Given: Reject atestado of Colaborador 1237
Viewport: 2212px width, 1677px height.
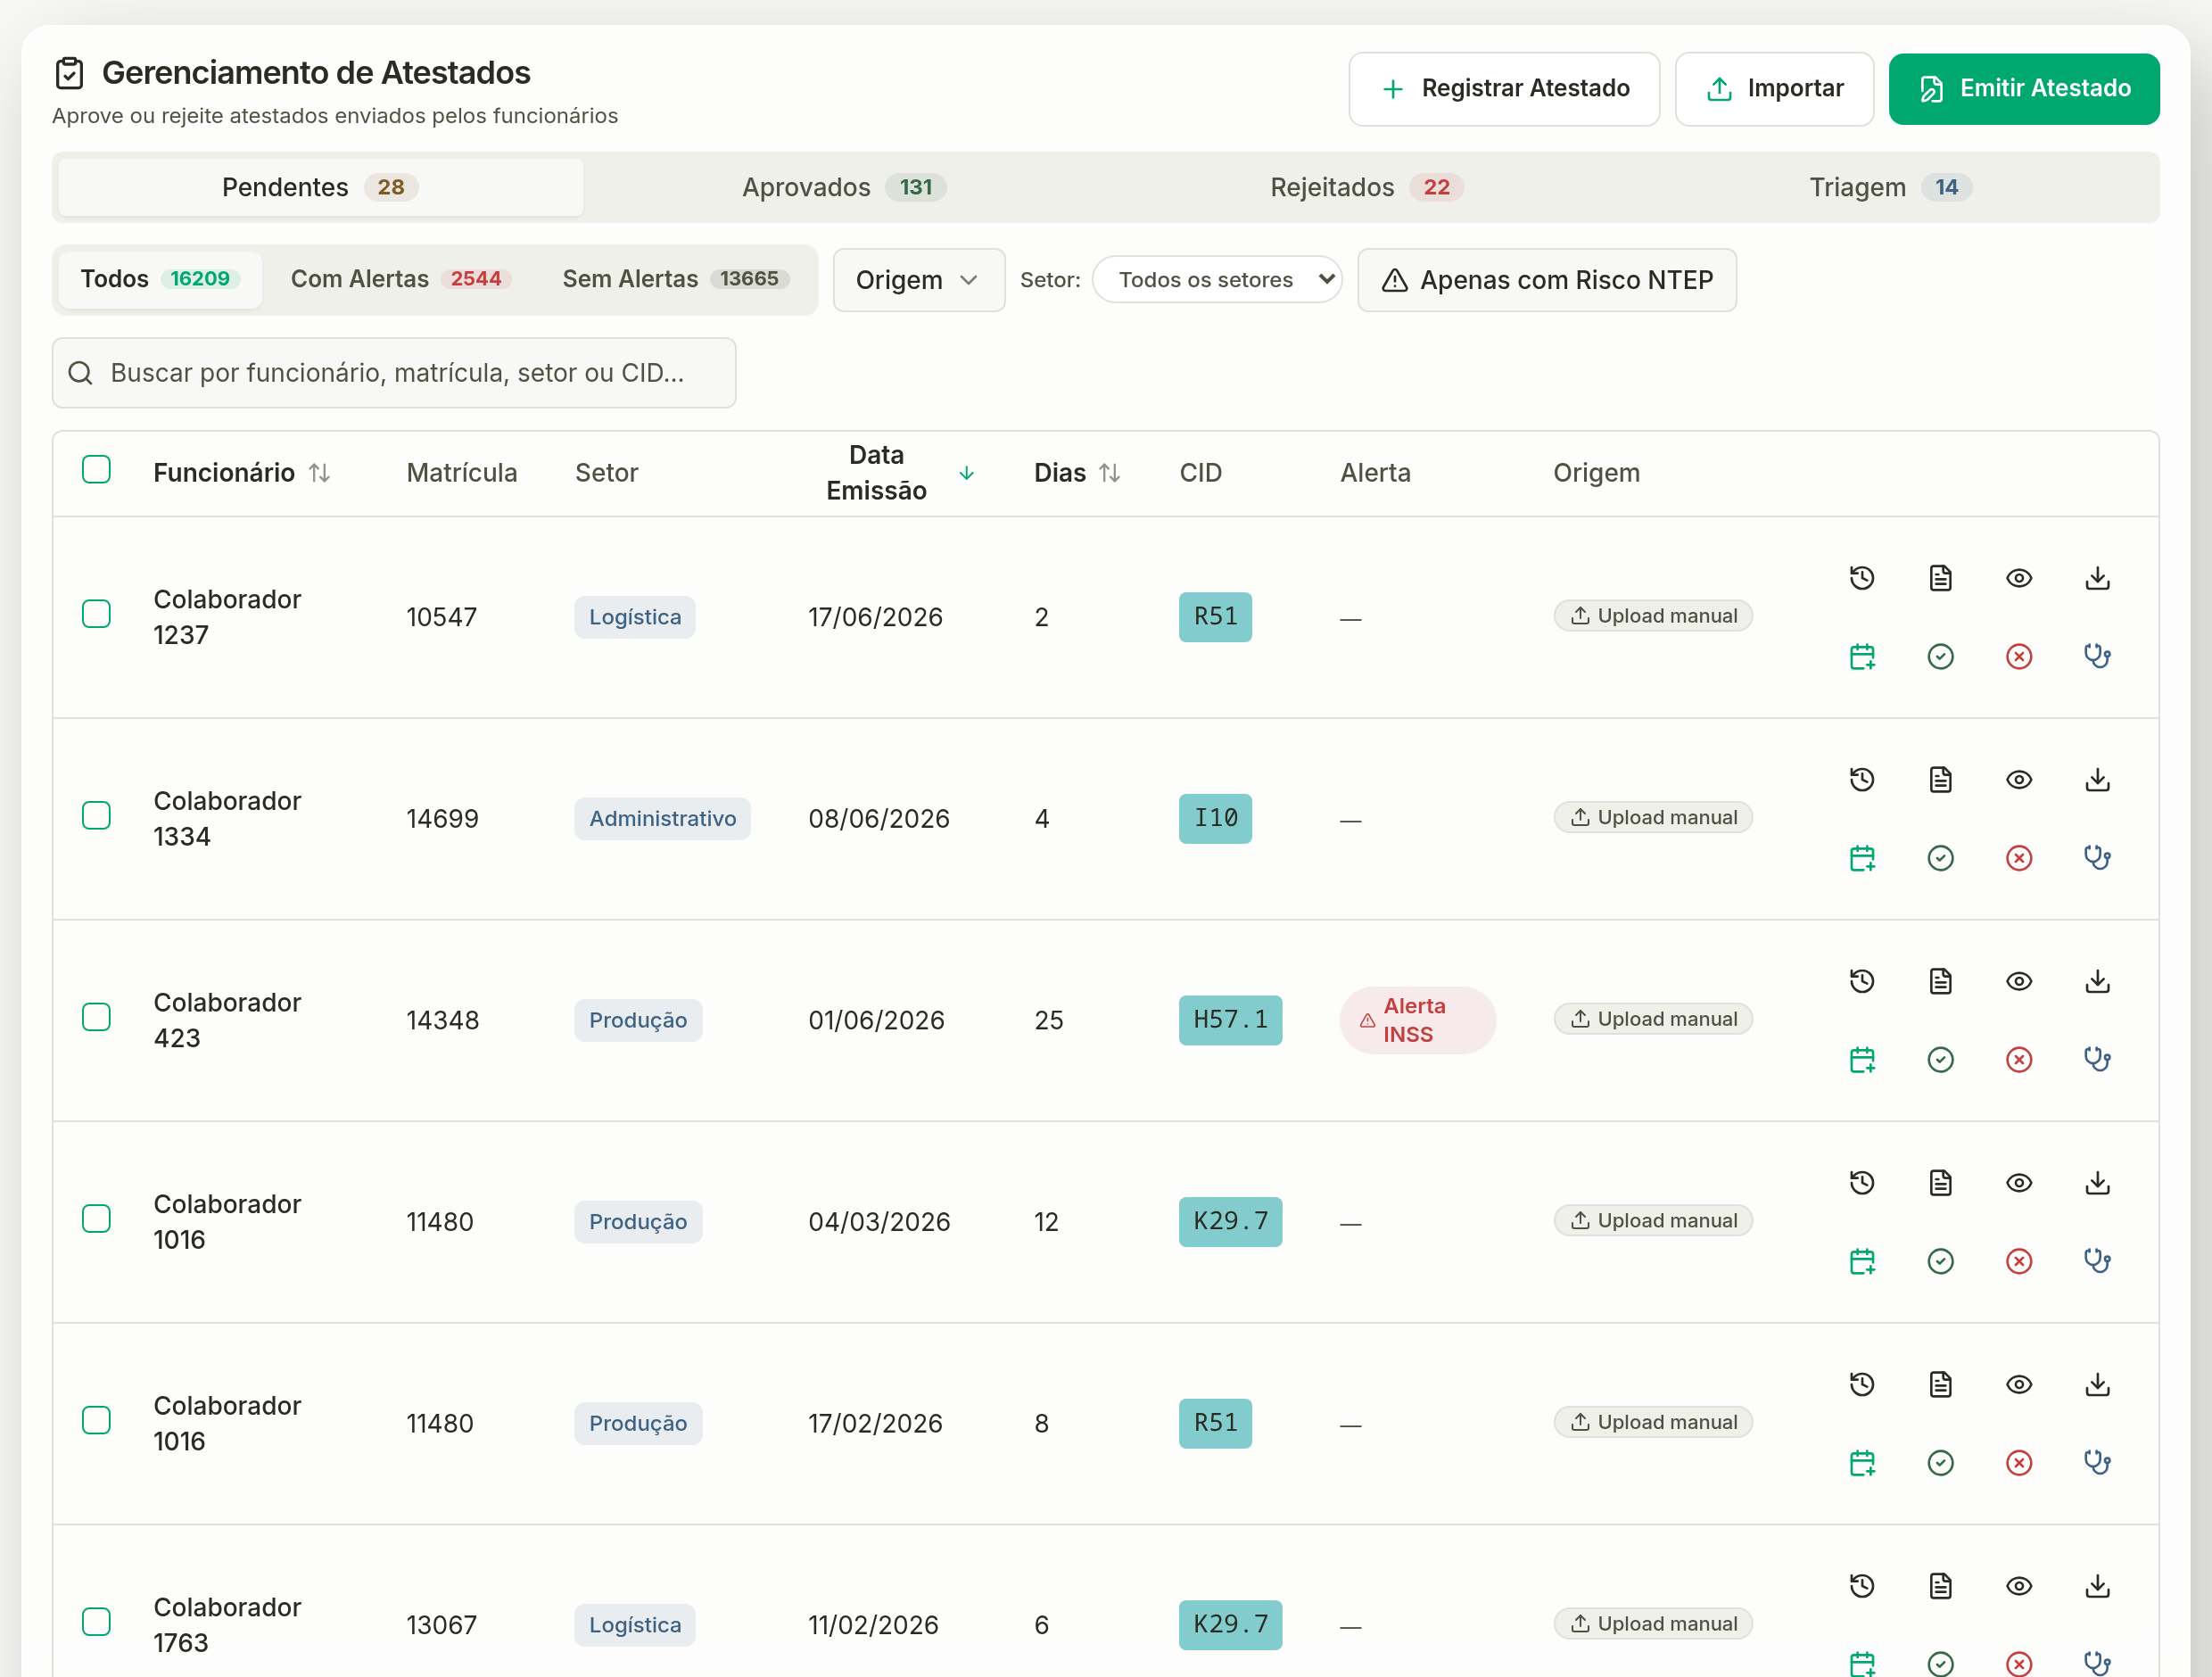Looking at the screenshot, I should point(2018,657).
